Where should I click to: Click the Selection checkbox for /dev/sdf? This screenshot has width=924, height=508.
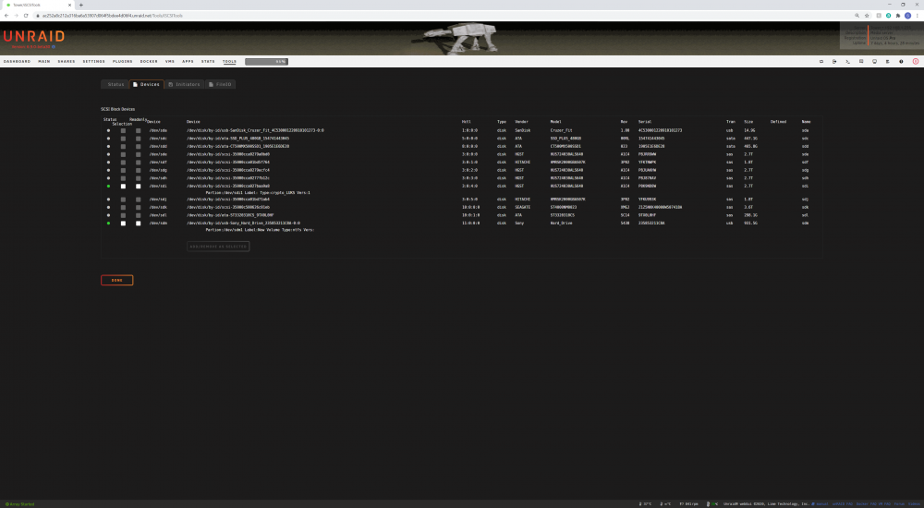point(123,162)
